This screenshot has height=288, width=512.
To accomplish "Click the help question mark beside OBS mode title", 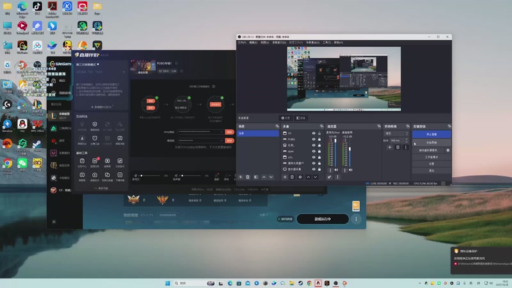I will [x=214, y=86].
